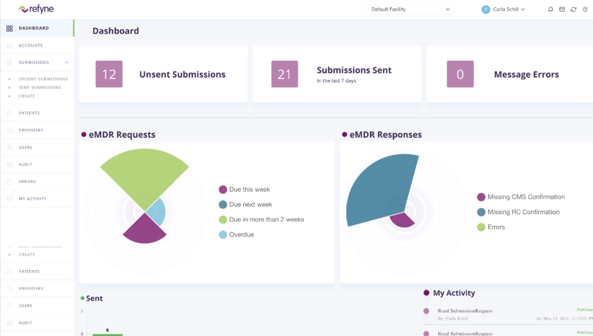Click the Unsent Submissions count card
Screen dimensions: 593x336
163,74
